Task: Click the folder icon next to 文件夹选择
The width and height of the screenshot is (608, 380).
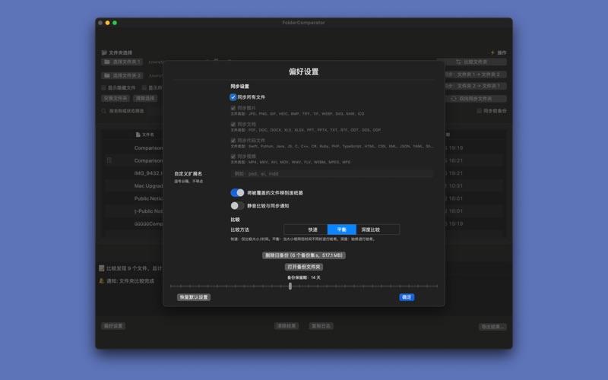Action: 104,52
